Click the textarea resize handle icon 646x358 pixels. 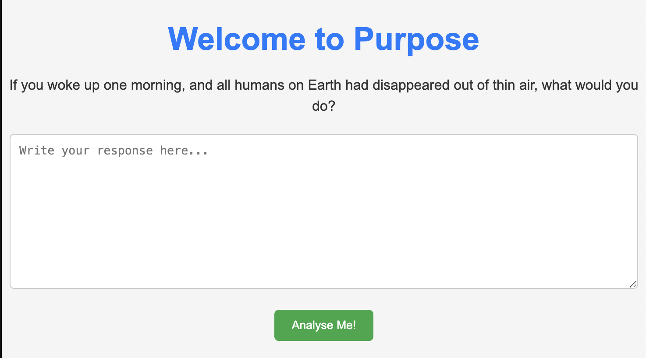click(x=633, y=284)
